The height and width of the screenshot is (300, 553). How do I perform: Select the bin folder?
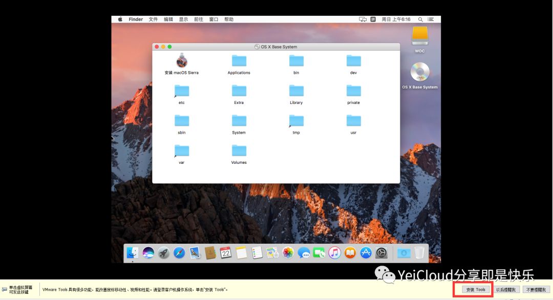pyautogui.click(x=296, y=61)
